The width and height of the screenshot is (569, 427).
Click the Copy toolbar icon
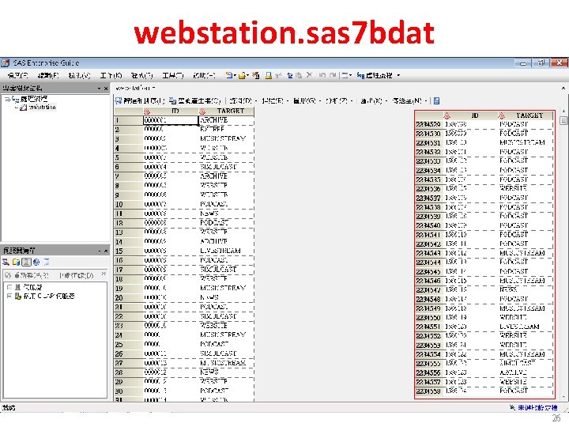[x=289, y=75]
